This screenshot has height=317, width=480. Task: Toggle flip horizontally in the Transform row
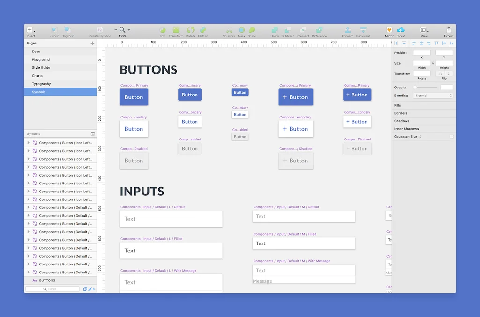point(440,74)
